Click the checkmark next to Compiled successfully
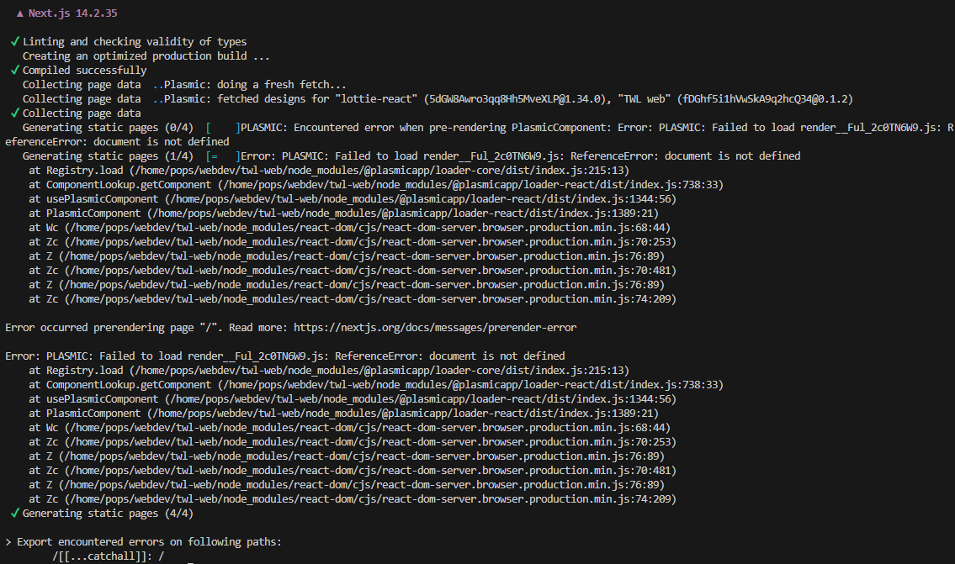Screen dimensions: 955x564 pos(15,71)
